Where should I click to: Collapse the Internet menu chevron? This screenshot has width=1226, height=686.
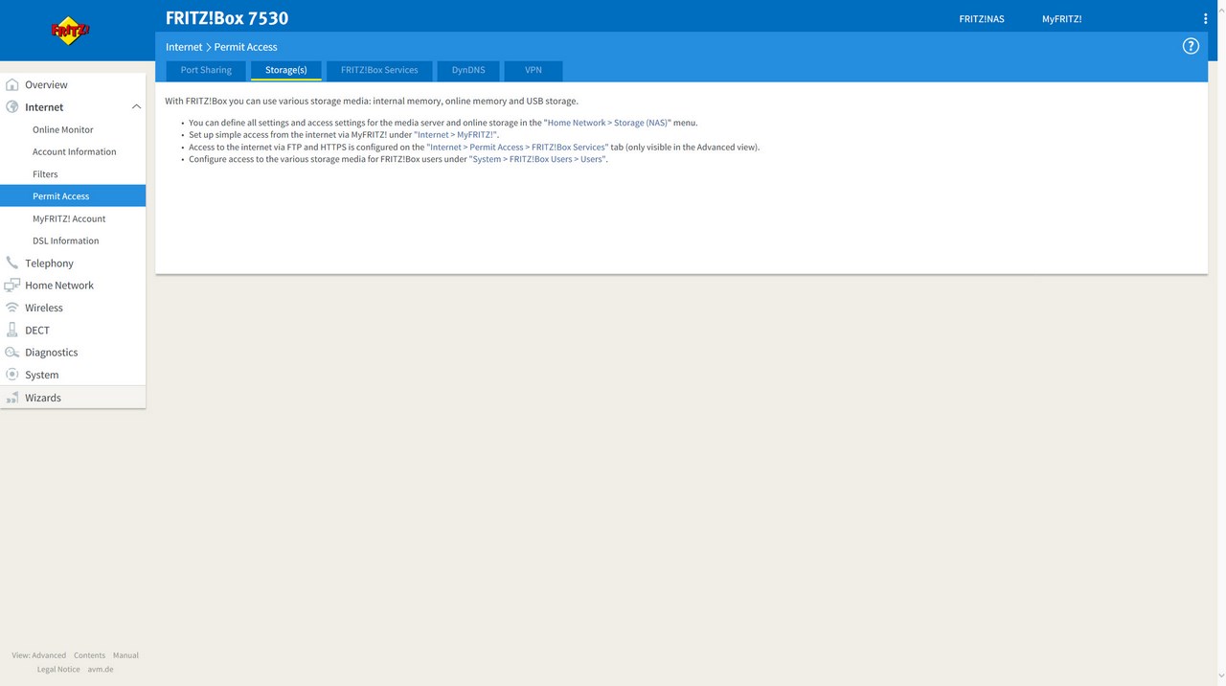point(136,107)
